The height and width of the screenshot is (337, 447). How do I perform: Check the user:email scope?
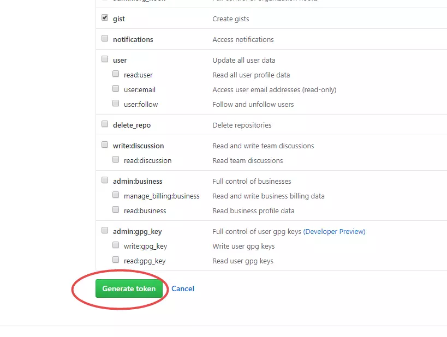115,88
